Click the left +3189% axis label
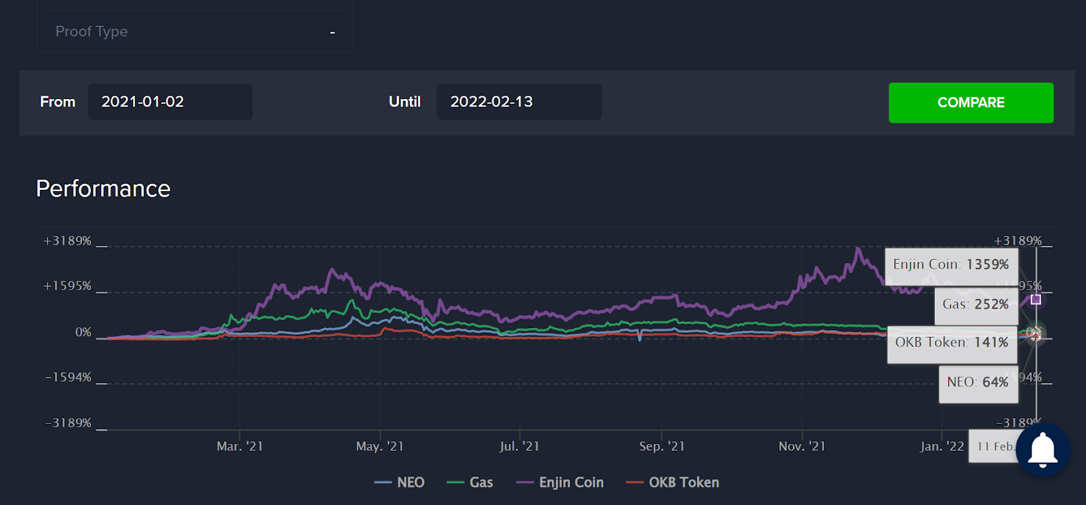 tap(67, 241)
